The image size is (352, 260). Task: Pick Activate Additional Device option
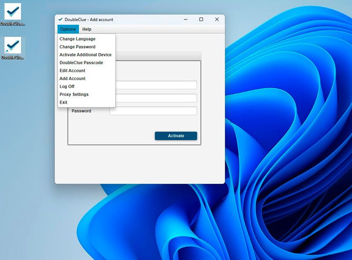click(x=86, y=55)
